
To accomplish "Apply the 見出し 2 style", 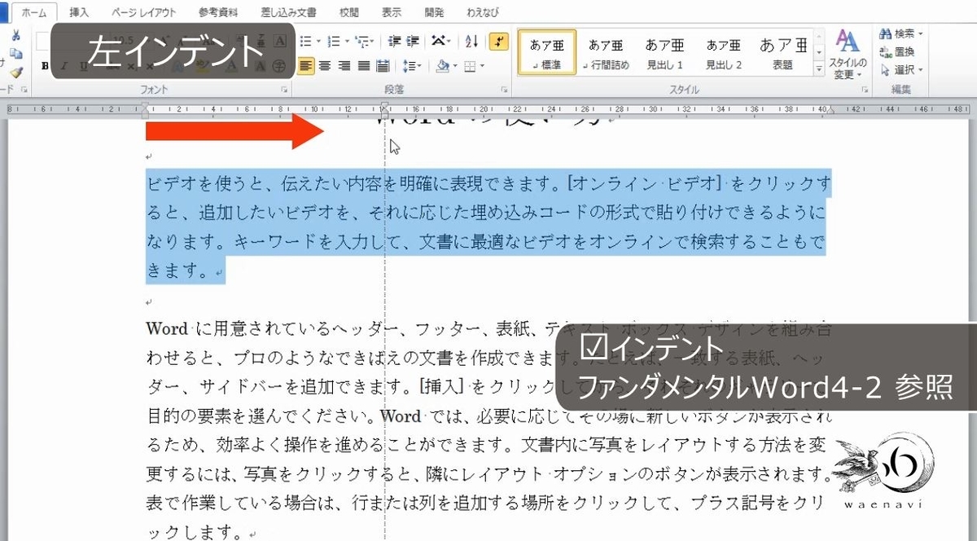I will tap(724, 52).
